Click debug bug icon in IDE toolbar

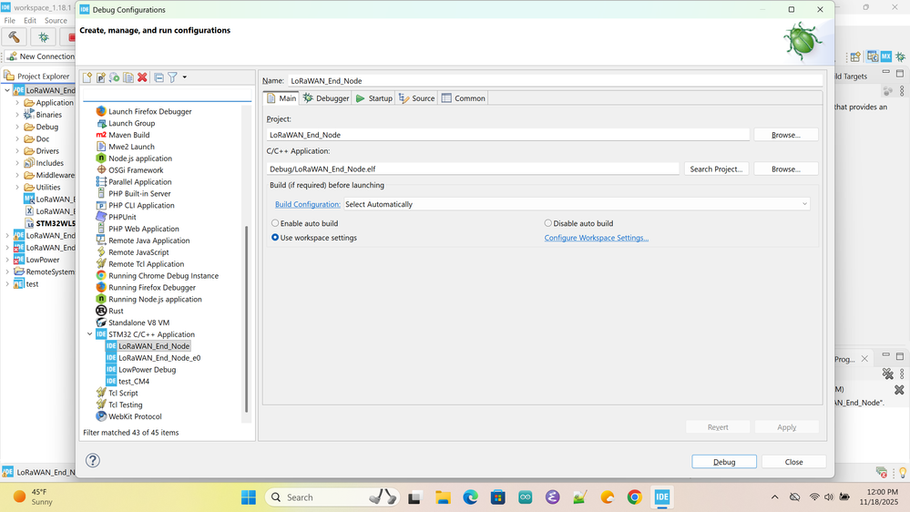click(x=44, y=37)
